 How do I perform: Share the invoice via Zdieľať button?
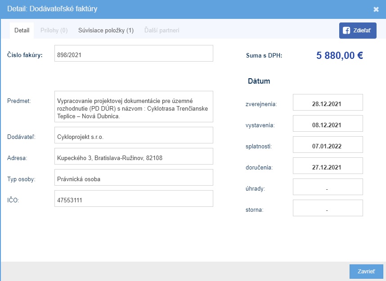[358, 31]
